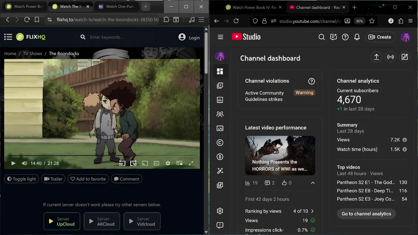Click the Go live icon

pyautogui.click(x=391, y=57)
